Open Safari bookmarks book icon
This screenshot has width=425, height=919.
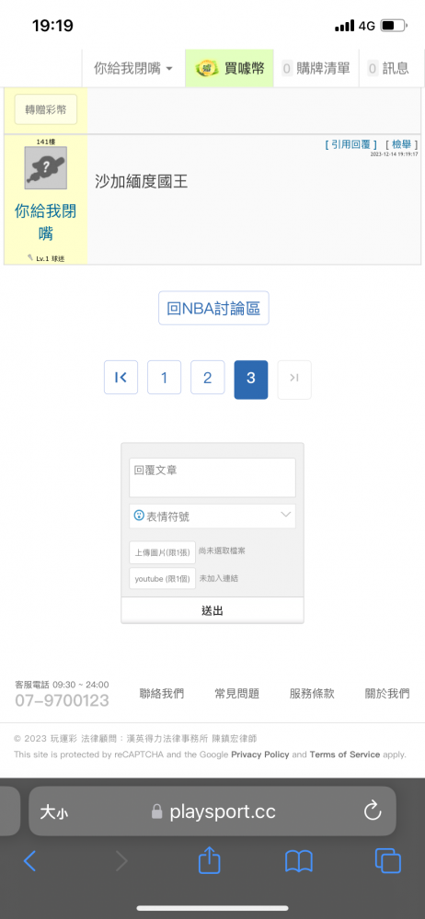click(298, 861)
